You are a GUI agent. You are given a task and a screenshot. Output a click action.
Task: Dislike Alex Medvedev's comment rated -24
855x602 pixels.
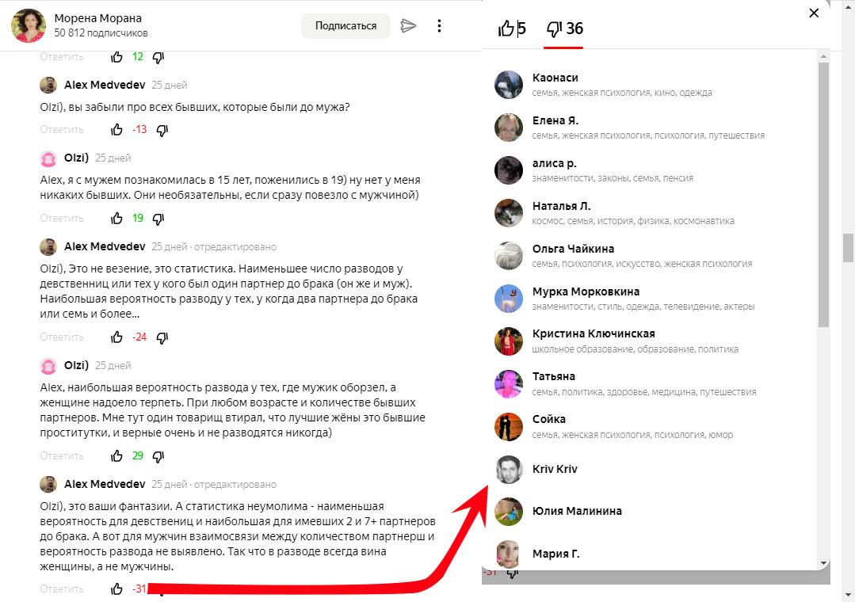(x=162, y=337)
